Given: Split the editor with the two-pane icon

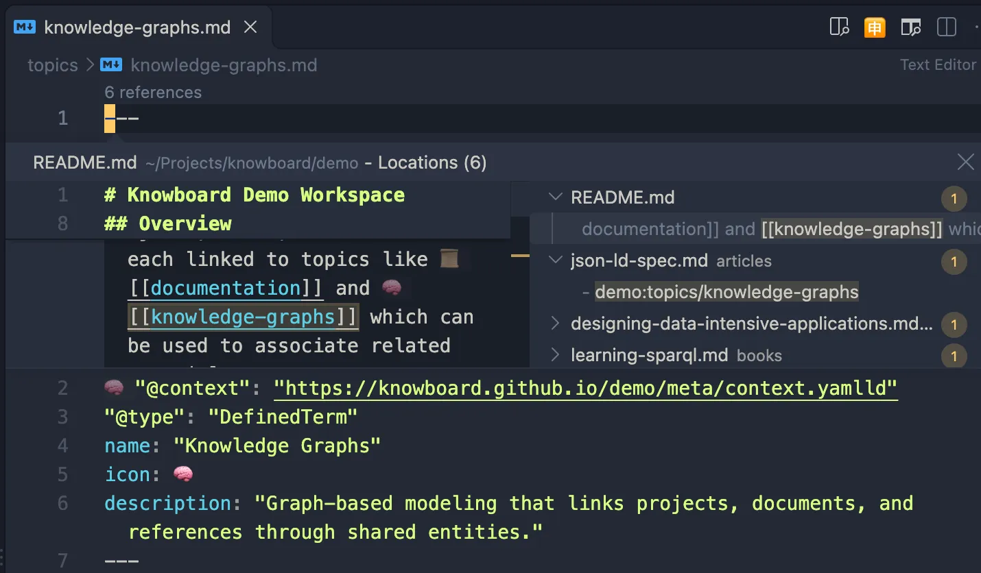Looking at the screenshot, I should point(947,27).
